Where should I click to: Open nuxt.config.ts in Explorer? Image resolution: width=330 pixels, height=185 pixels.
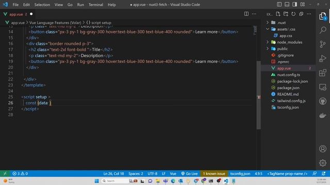pos(288,75)
